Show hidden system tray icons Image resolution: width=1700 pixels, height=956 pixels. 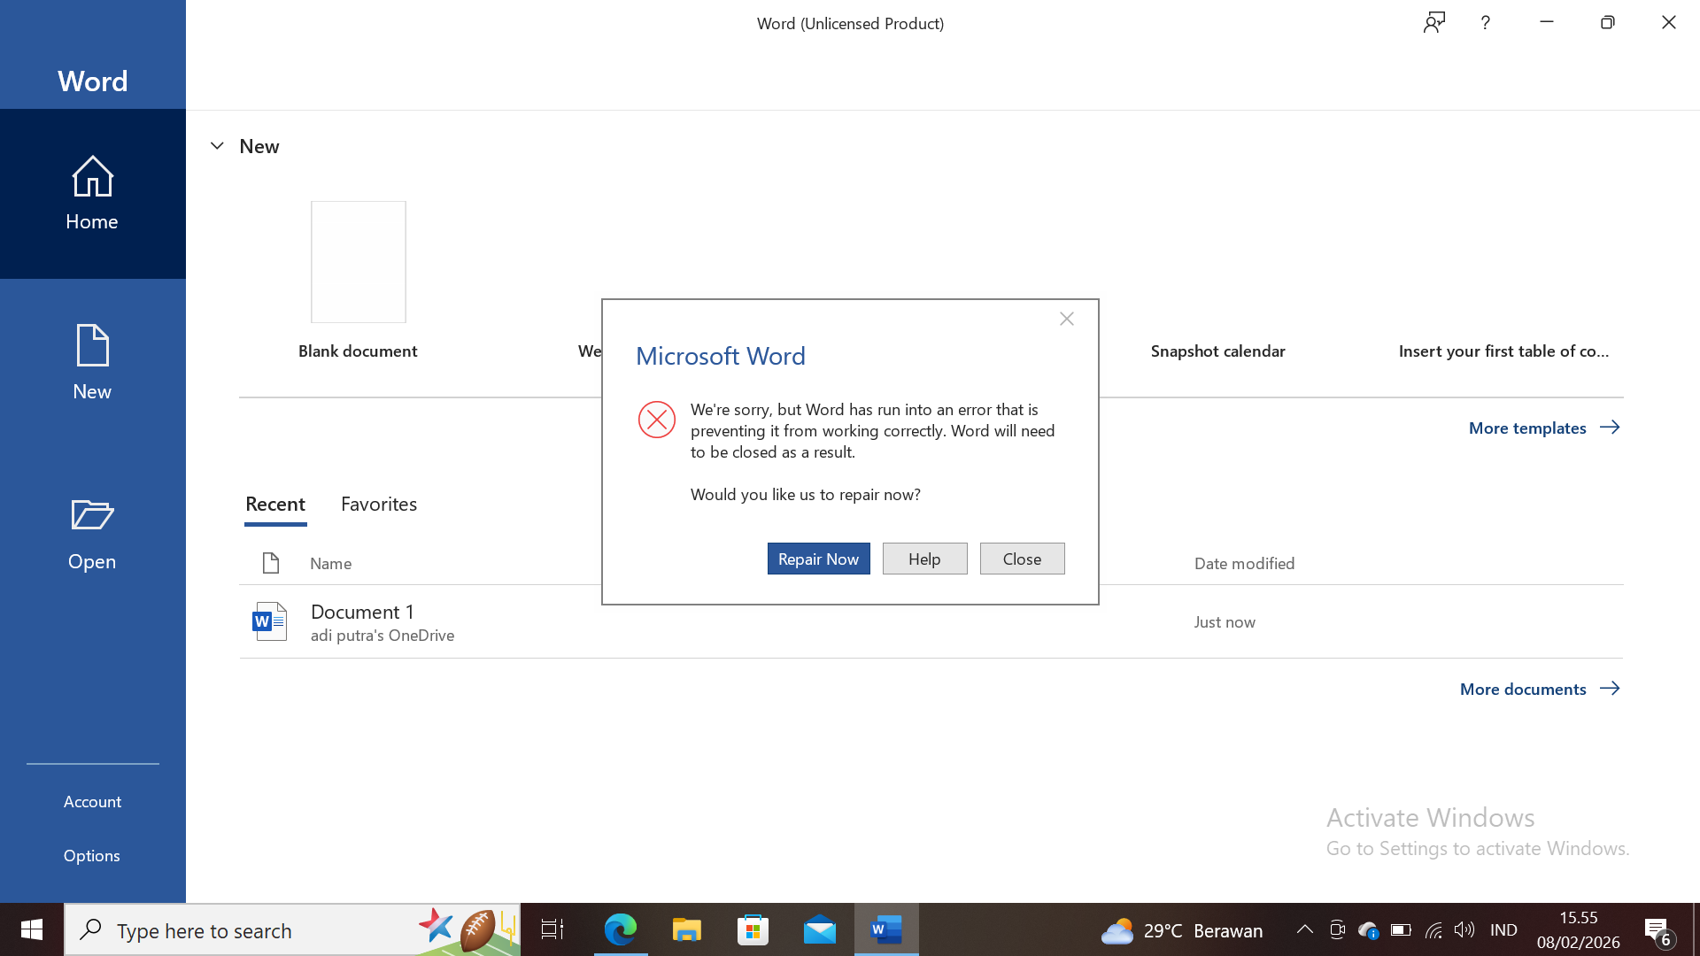[1304, 929]
